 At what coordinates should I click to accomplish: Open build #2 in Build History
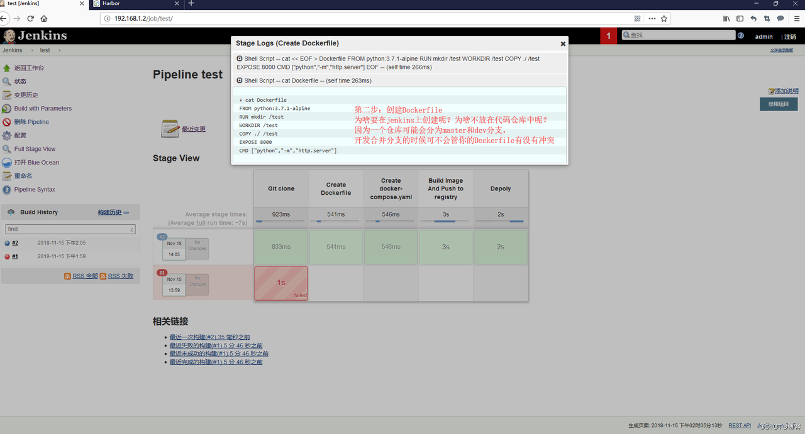(15, 243)
